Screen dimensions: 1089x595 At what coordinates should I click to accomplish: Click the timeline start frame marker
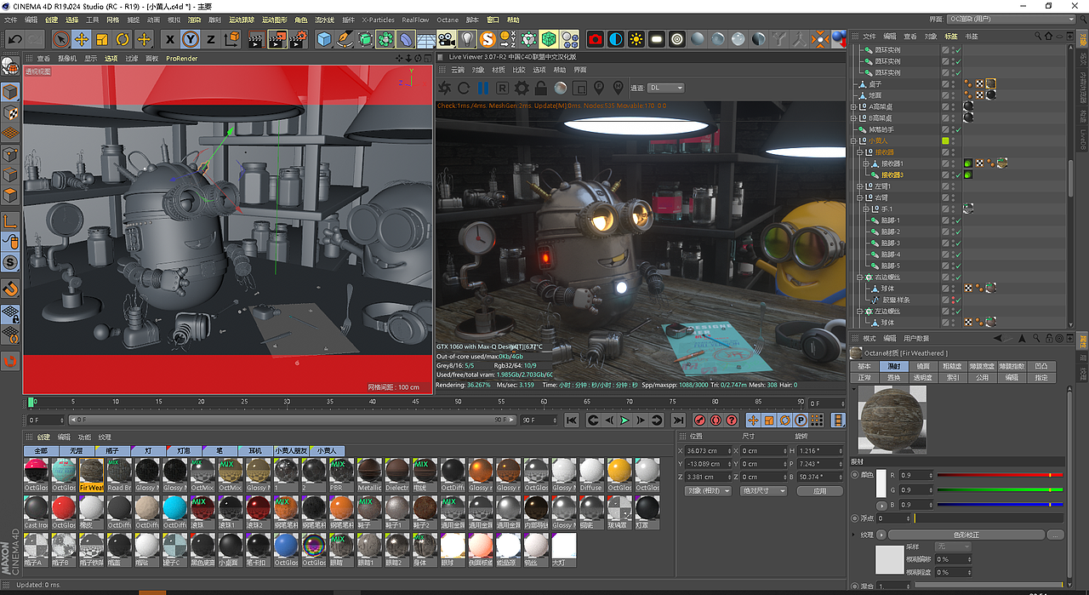click(31, 403)
